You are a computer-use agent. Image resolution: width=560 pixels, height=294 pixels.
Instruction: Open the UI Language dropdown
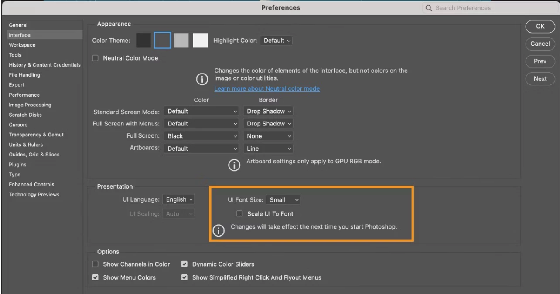[x=179, y=199]
